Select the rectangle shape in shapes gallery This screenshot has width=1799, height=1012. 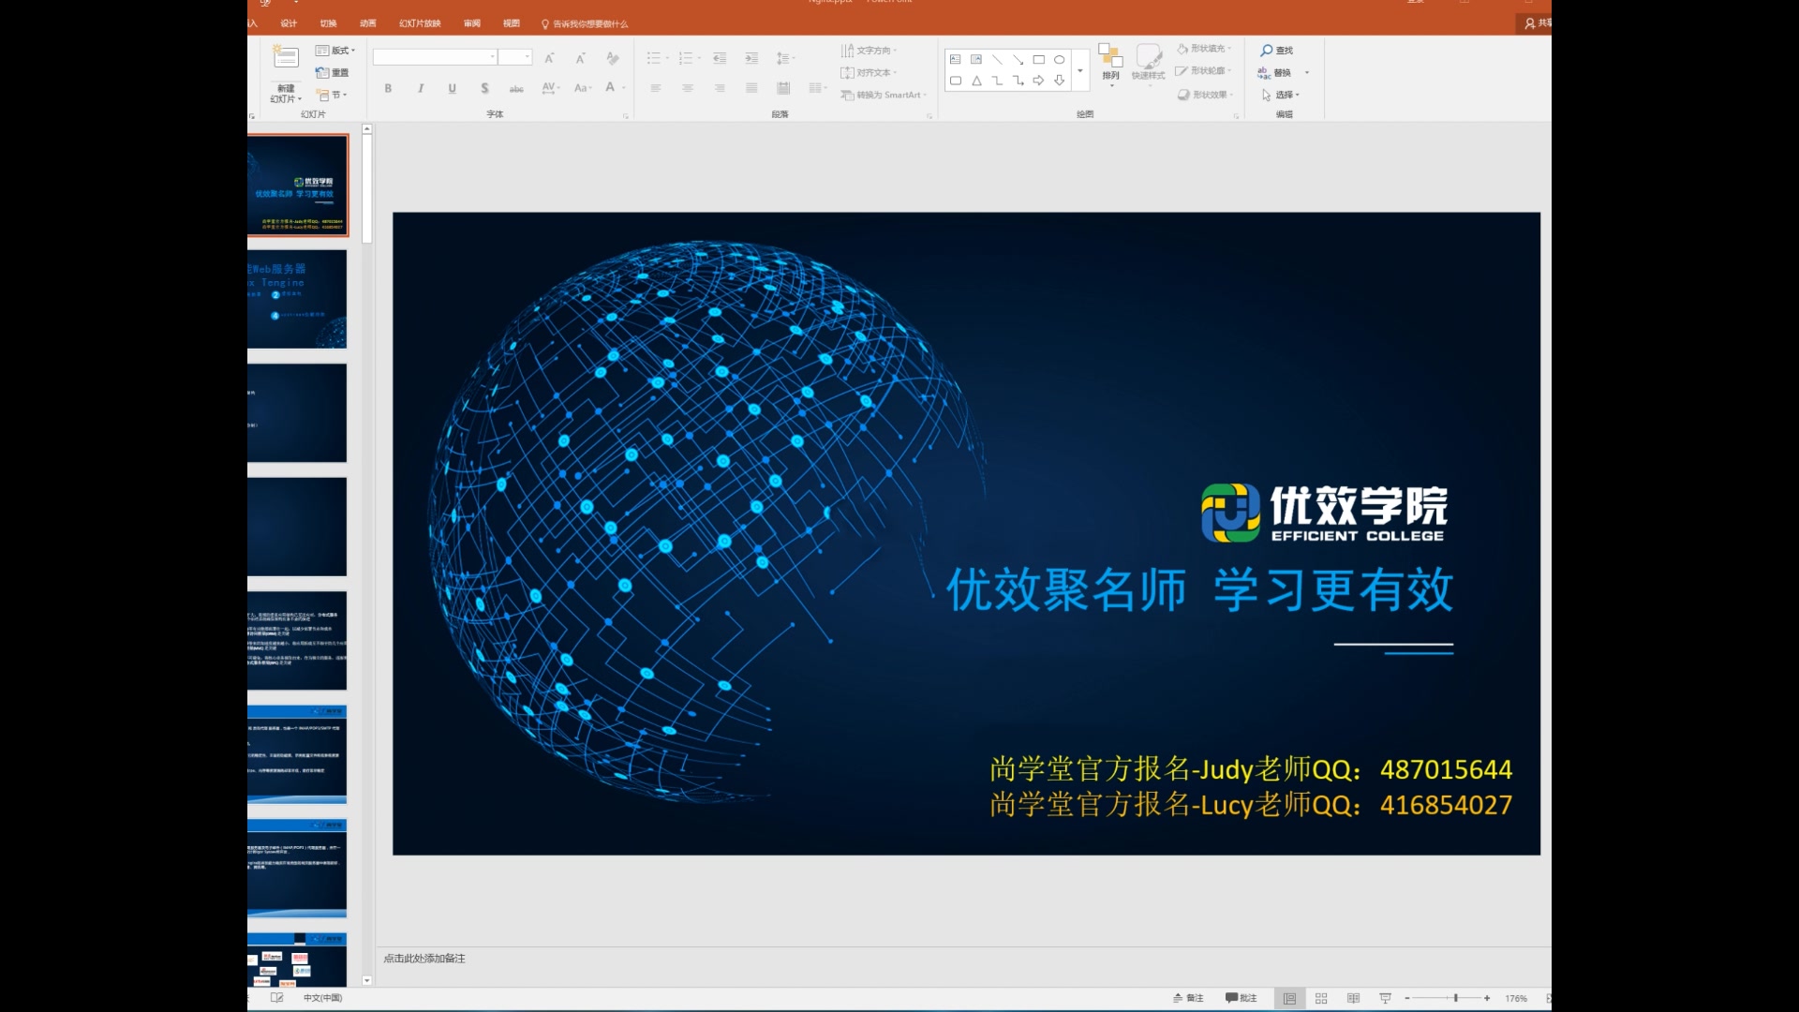(1039, 59)
